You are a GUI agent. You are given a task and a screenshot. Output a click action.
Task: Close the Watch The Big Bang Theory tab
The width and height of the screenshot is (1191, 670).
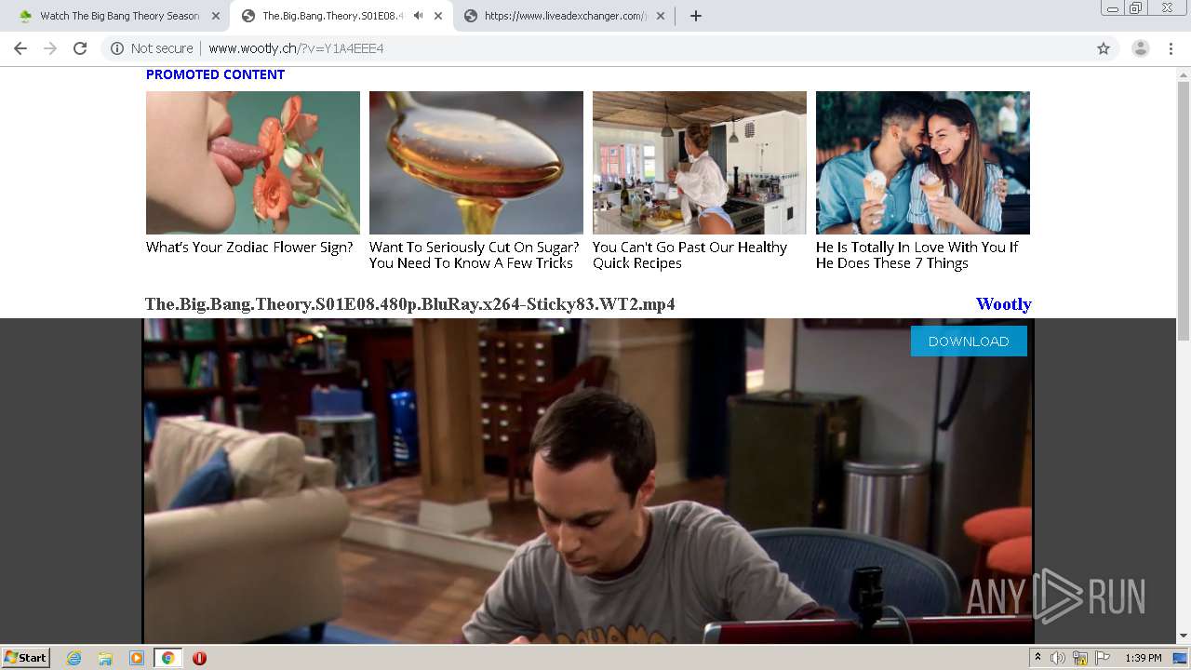tap(216, 16)
